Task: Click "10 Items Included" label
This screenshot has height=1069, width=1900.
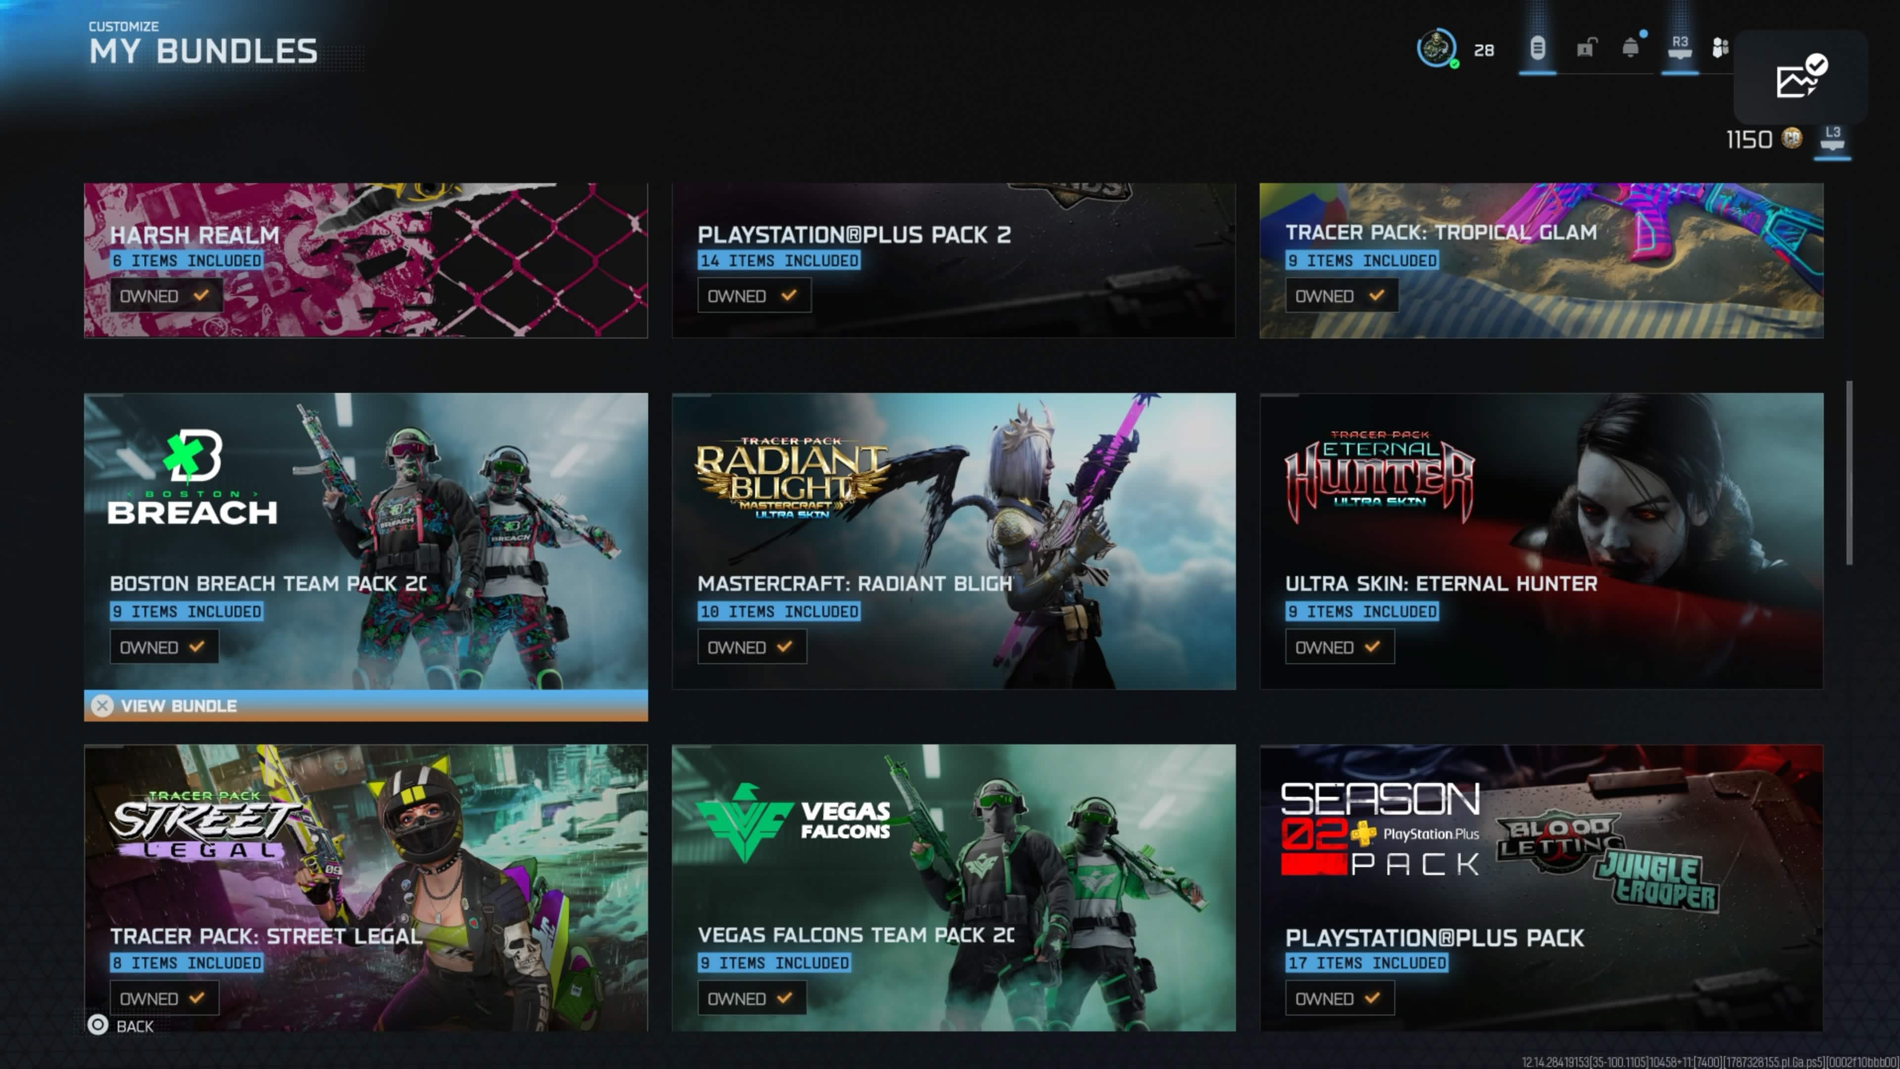Action: 780,612
